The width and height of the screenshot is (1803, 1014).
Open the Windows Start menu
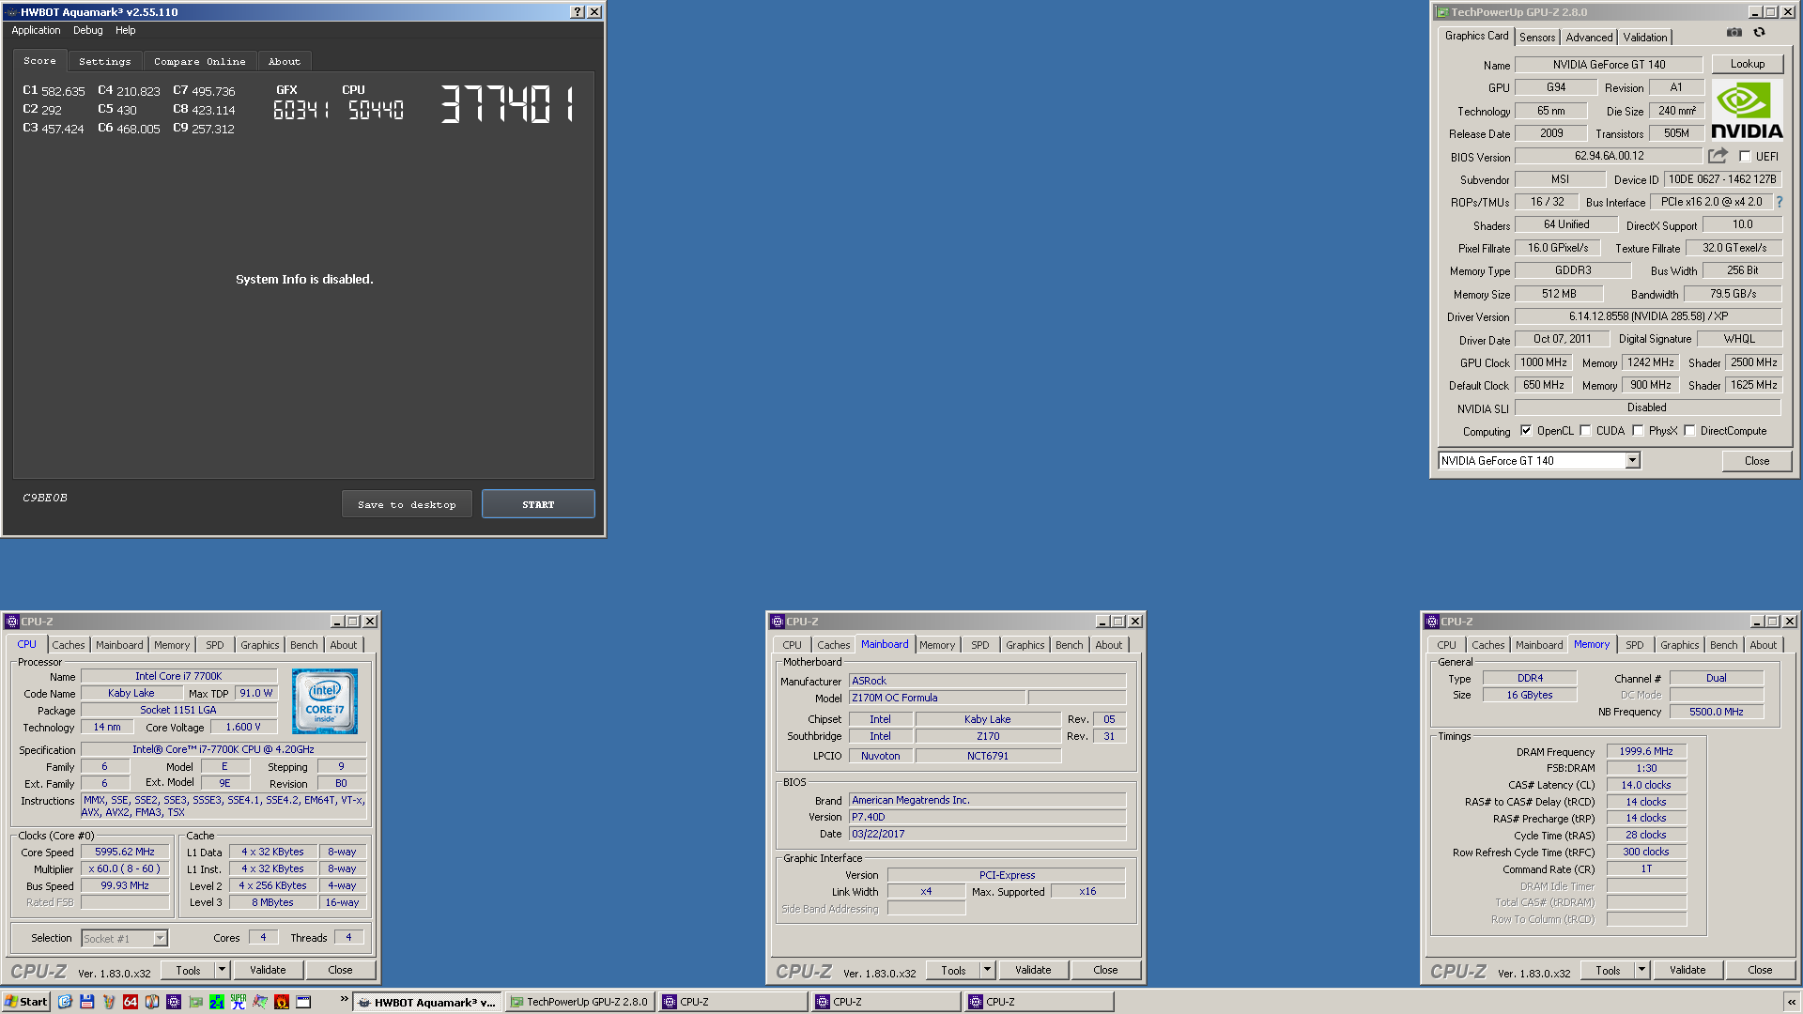click(25, 1002)
